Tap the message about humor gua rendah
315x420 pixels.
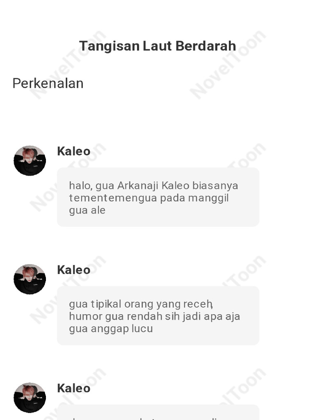(158, 315)
